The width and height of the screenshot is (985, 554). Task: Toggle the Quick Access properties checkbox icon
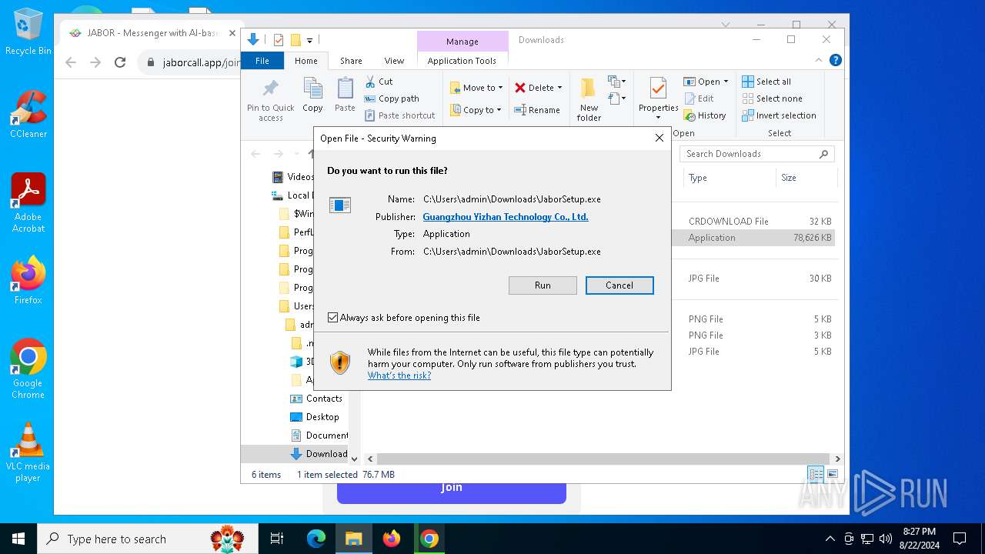click(279, 40)
